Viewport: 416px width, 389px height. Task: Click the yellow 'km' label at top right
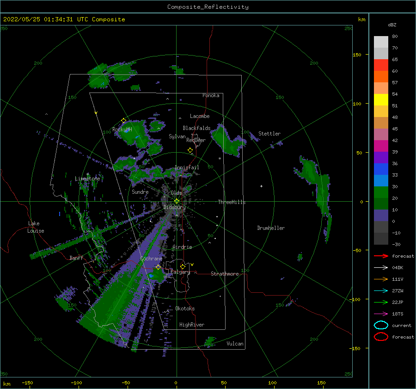[x=361, y=19]
